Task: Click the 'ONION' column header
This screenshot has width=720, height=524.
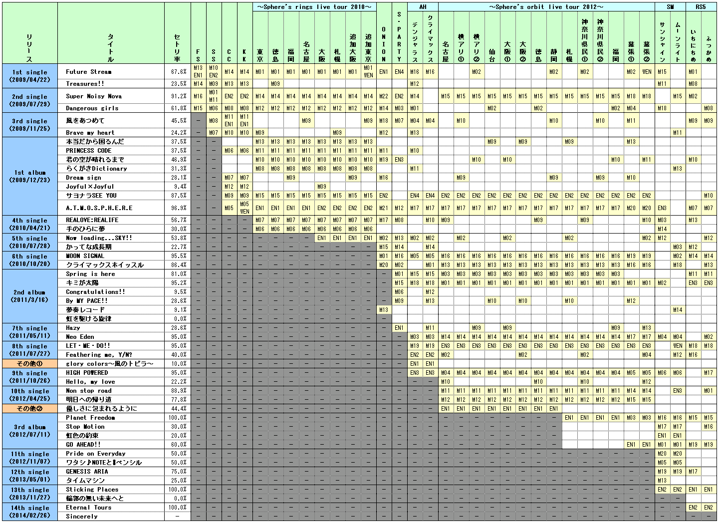Action: (x=384, y=33)
